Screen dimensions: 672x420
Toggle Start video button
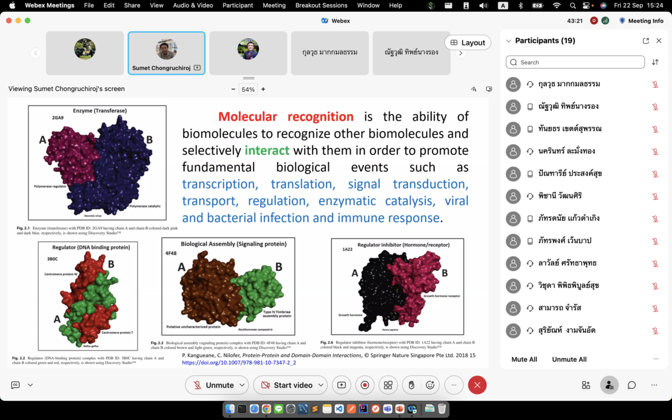point(286,385)
